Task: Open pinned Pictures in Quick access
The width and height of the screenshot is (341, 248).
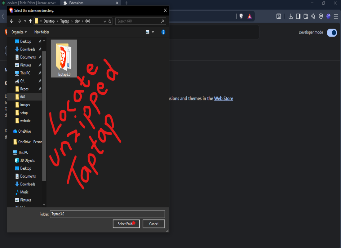Action: (x=25, y=65)
